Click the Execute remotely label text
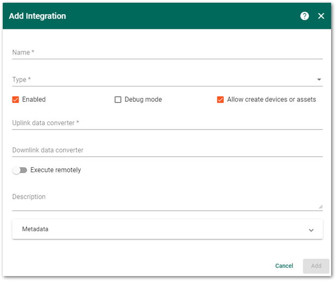This screenshot has width=336, height=281. pos(56,170)
